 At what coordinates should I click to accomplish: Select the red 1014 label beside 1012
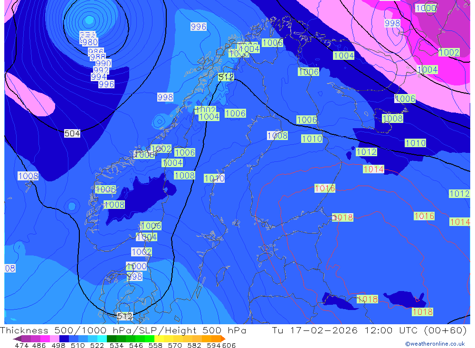pos(373,169)
